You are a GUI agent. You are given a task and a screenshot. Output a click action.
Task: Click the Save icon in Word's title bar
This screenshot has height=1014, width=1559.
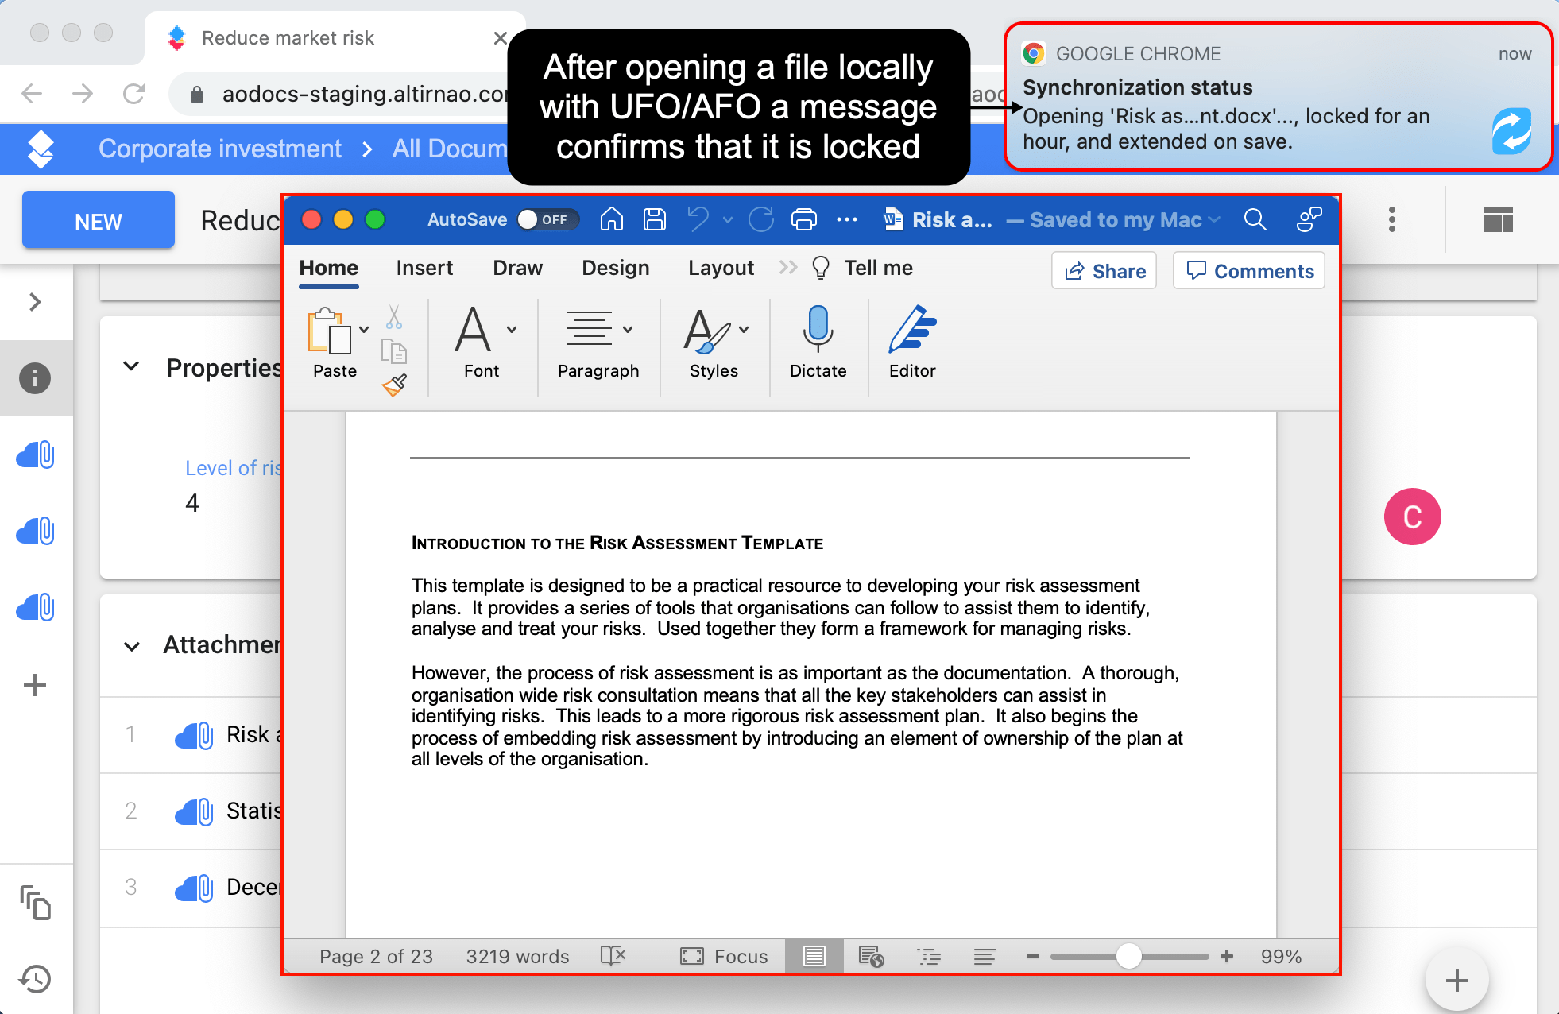pyautogui.click(x=655, y=219)
